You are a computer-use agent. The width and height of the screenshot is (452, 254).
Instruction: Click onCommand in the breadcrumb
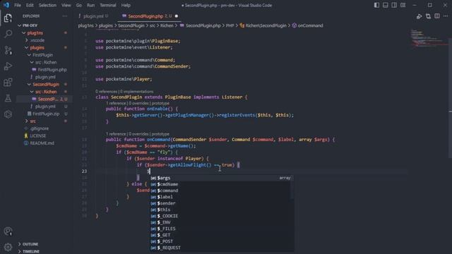(308, 25)
